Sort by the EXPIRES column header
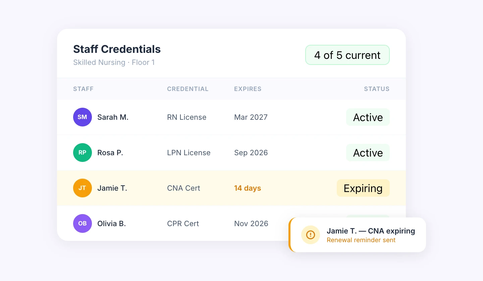 point(248,89)
